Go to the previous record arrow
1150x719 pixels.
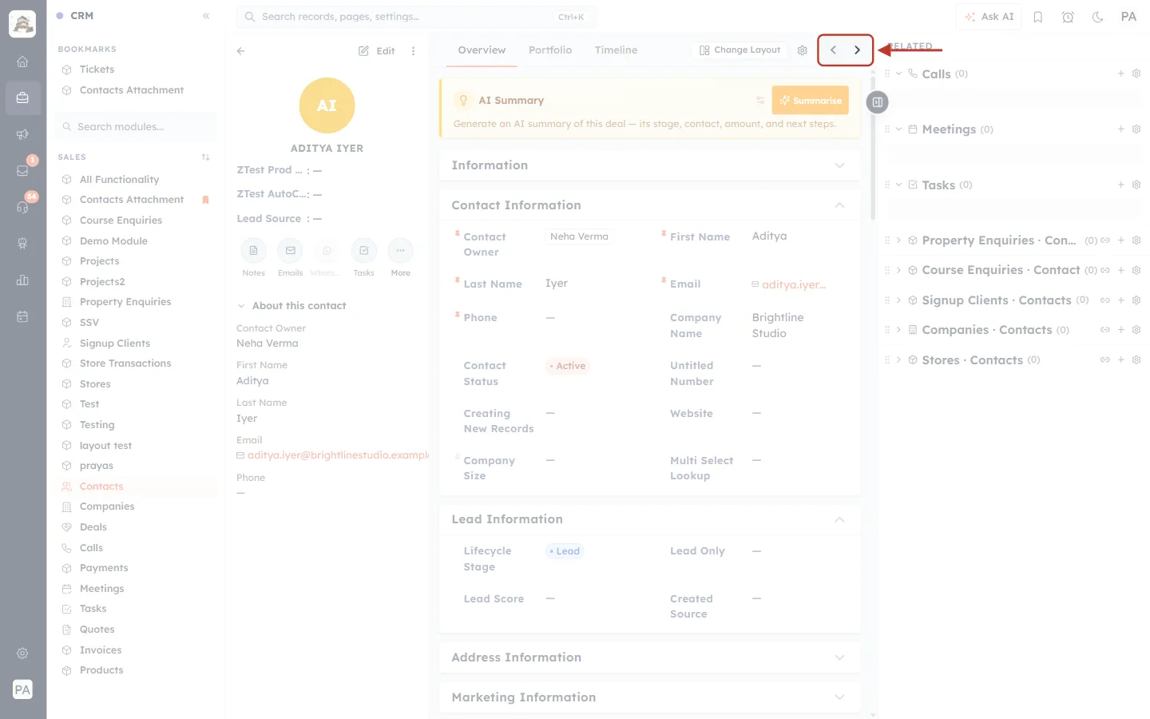pos(833,50)
